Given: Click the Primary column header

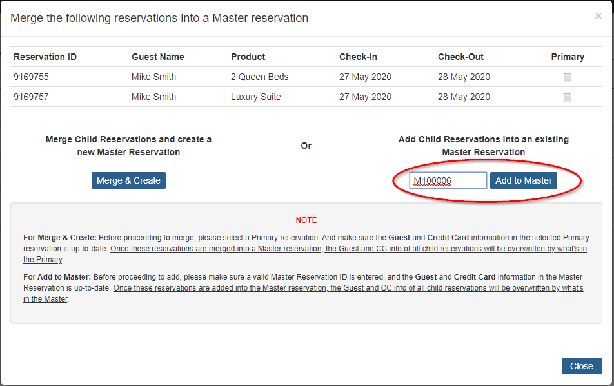Looking at the screenshot, I should tap(568, 57).
